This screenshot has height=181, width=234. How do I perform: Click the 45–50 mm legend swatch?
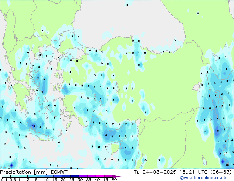[x=109, y=176]
